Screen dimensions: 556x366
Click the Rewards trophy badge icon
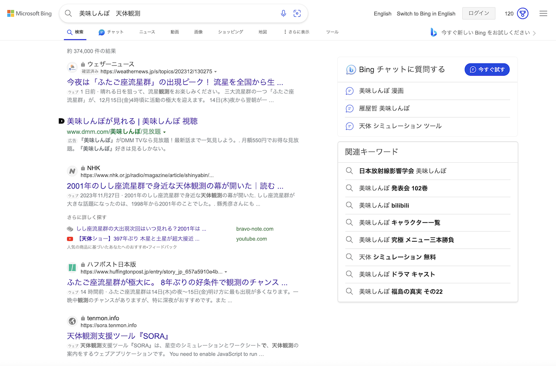point(523,13)
